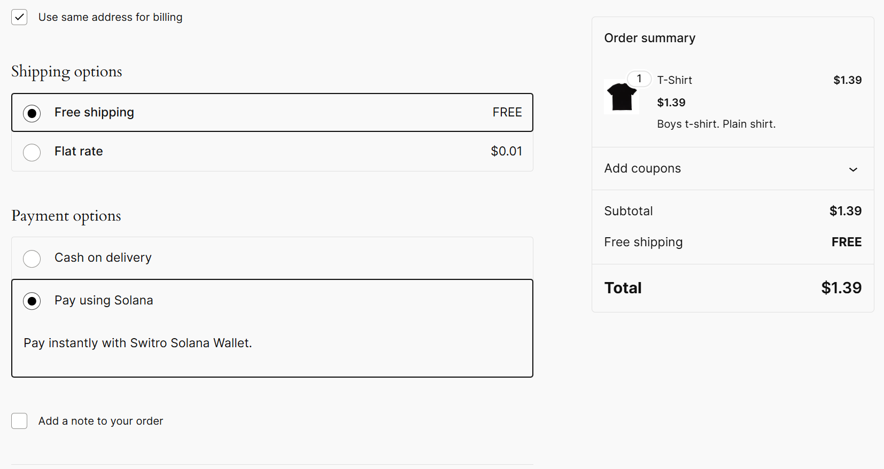The image size is (884, 469).
Task: Click the Flat rate $0.01 price
Action: point(506,151)
